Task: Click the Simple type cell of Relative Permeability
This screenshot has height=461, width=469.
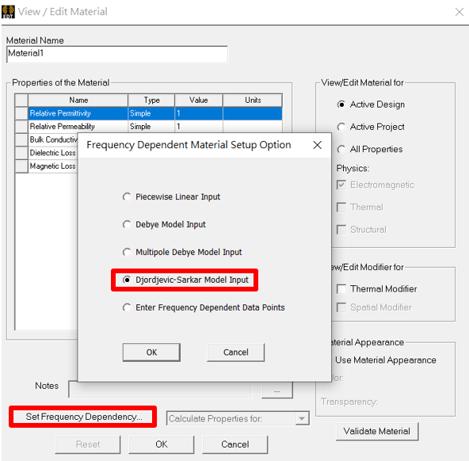Action: coord(151,127)
